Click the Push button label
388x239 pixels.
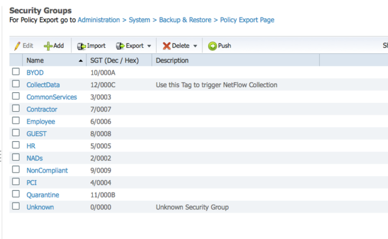[224, 46]
